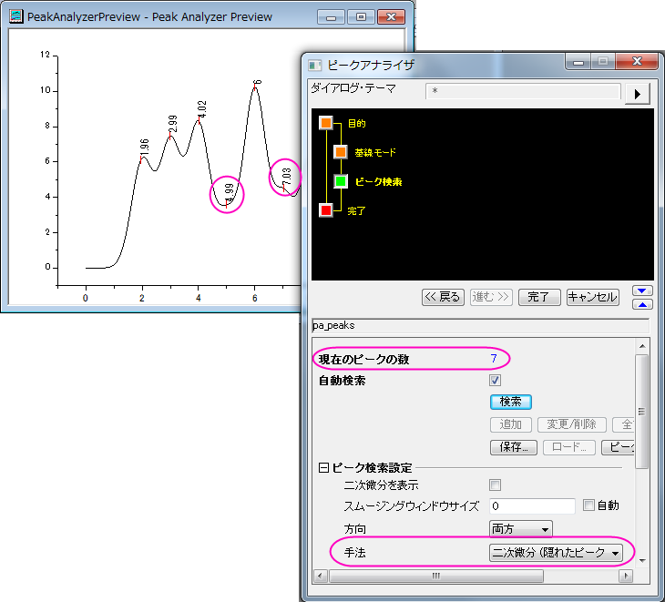This screenshot has height=602, width=665.
Task: Collapse the ピーク検索設定 section
Action: click(323, 467)
